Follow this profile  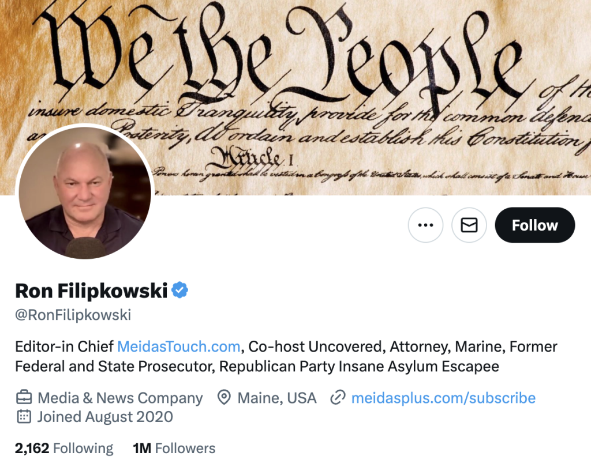click(535, 225)
